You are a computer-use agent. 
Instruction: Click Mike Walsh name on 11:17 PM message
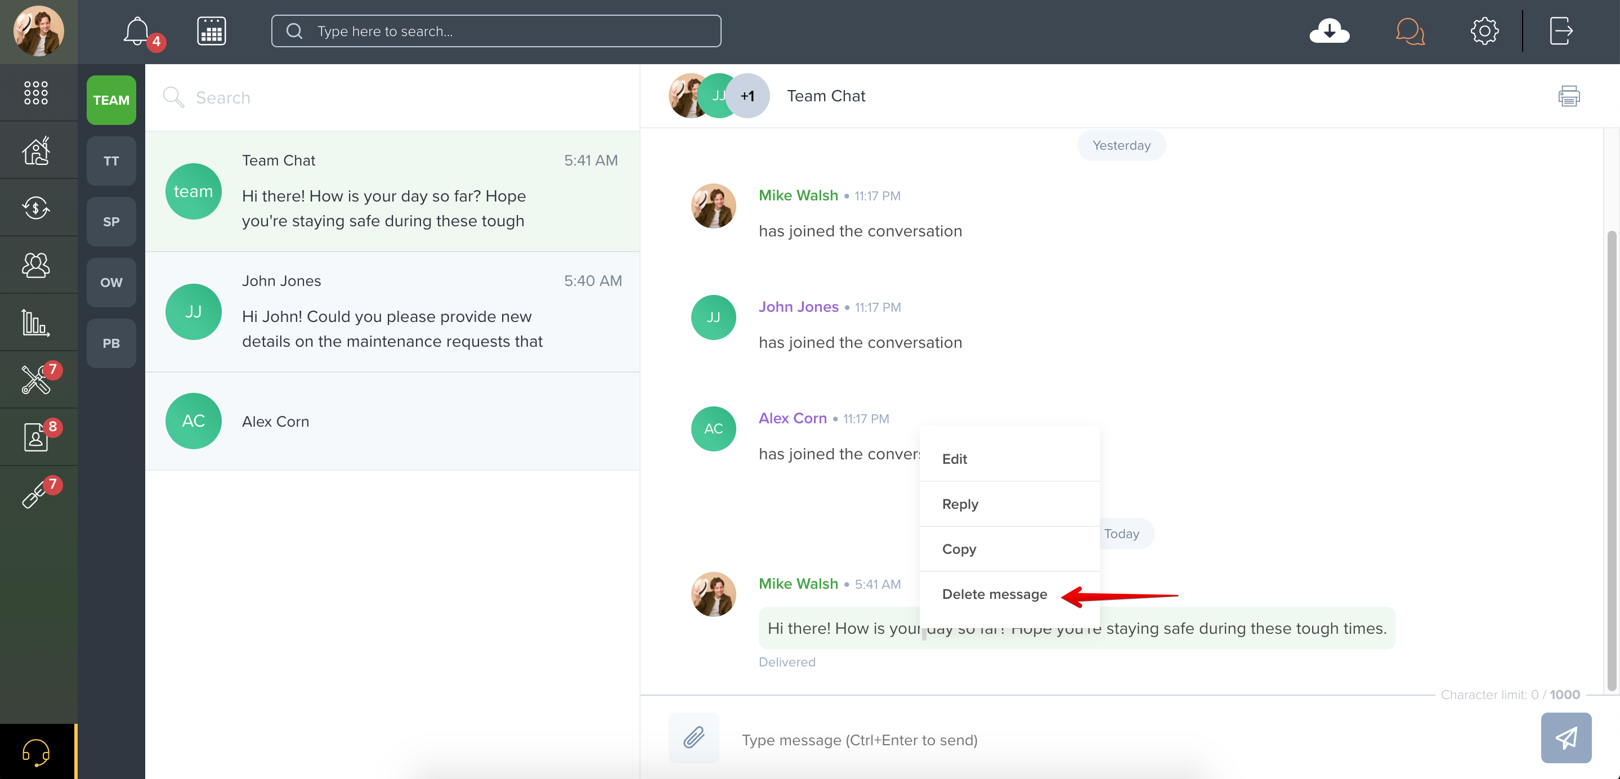coord(798,195)
